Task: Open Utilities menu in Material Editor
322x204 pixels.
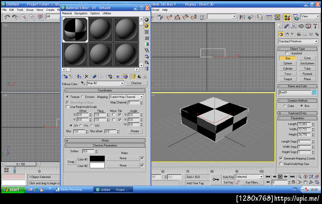Action: tap(107, 13)
